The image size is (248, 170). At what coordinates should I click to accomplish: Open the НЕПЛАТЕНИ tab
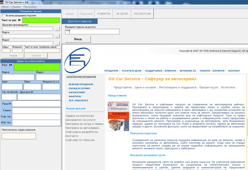[142, 14]
